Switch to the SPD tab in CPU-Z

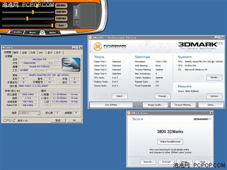coord(41,53)
